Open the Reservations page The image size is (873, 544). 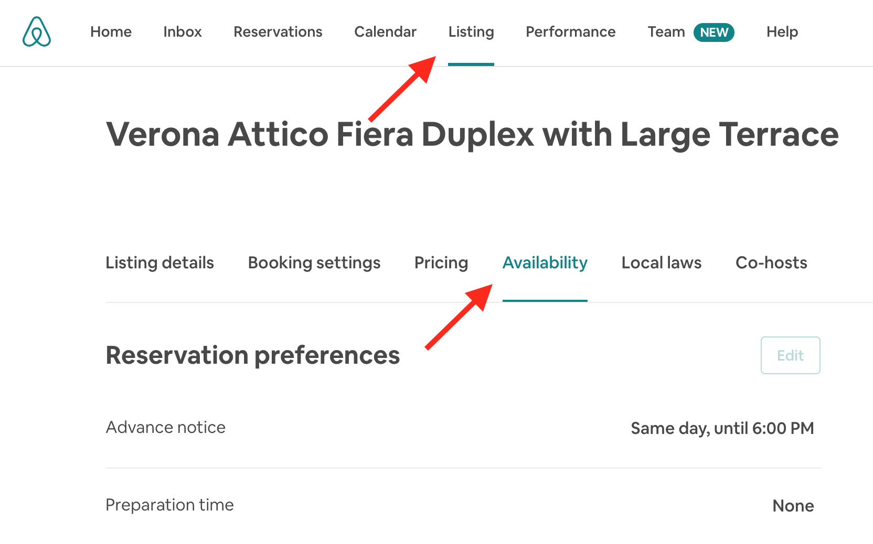point(278,32)
